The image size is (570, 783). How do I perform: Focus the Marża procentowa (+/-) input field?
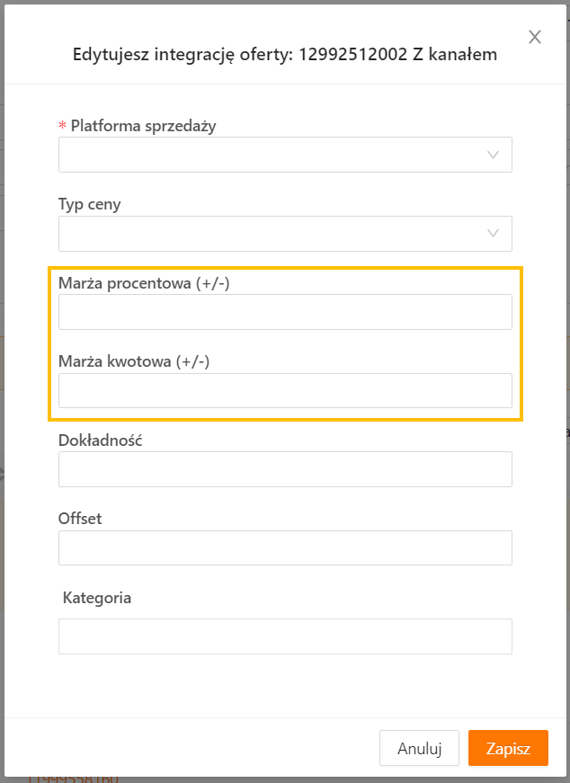285,312
